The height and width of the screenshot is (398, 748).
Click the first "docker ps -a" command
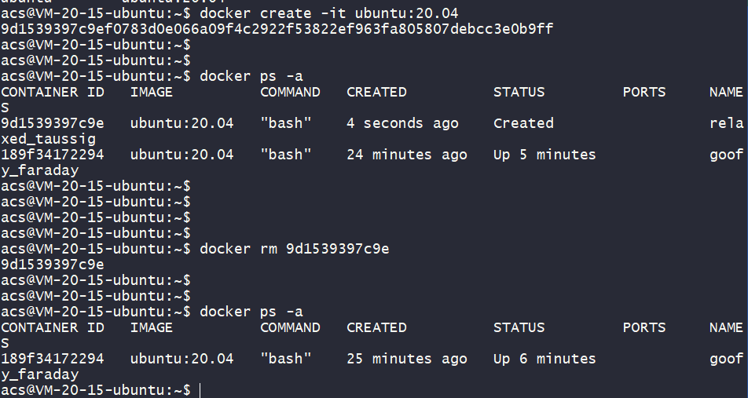[251, 76]
